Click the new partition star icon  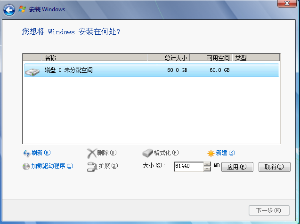tap(211, 153)
